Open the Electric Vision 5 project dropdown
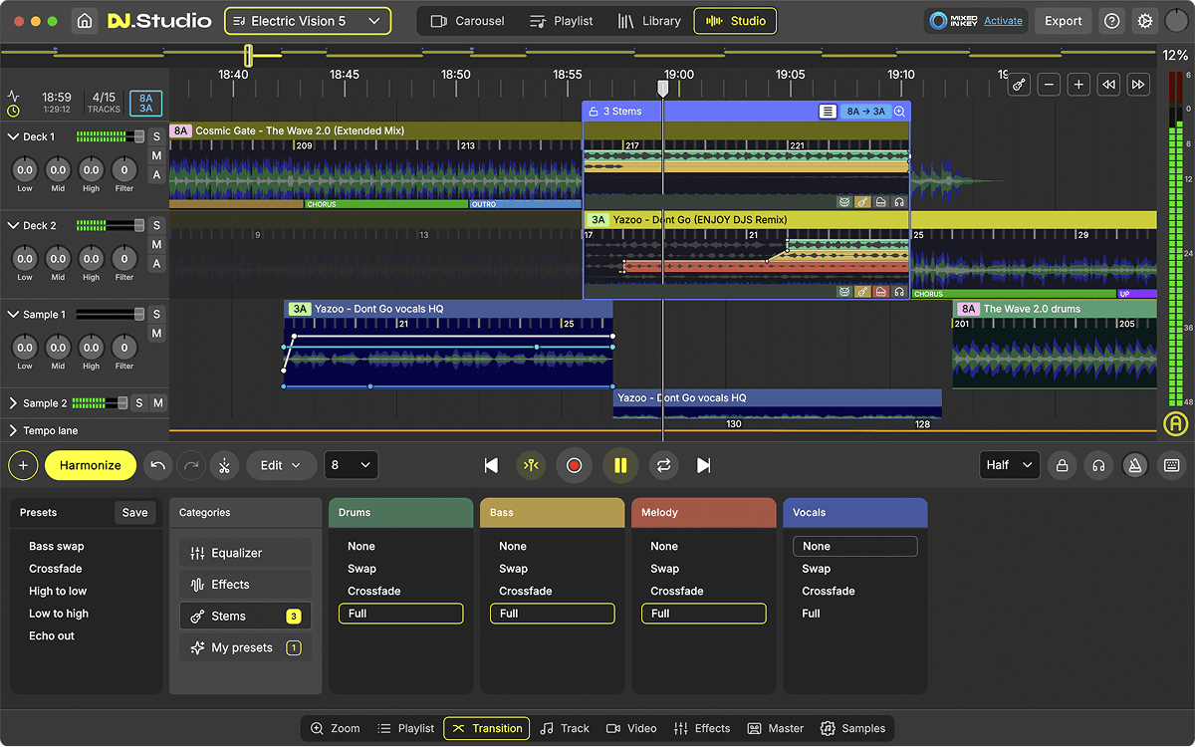This screenshot has width=1195, height=747. coord(308,21)
